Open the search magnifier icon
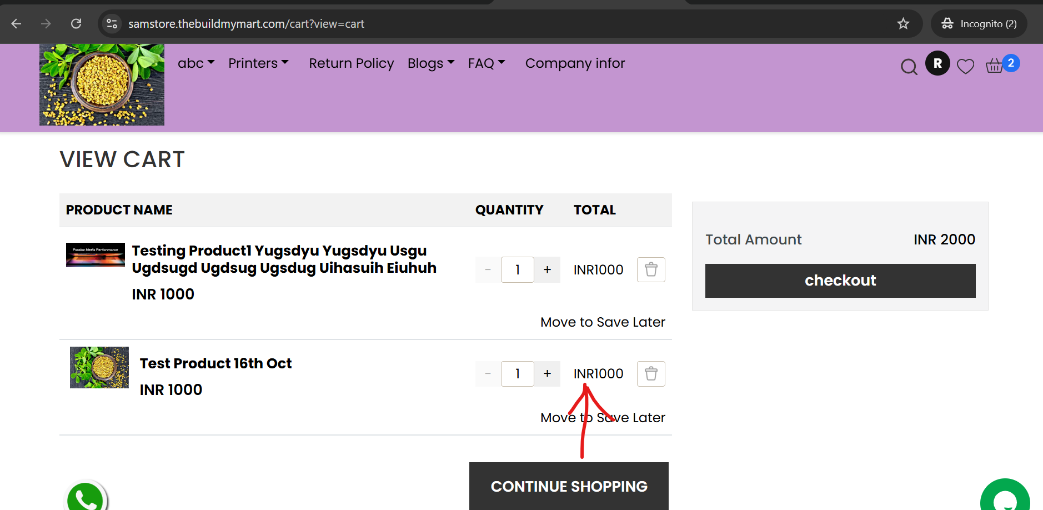Viewport: 1043px width, 510px height. [909, 67]
